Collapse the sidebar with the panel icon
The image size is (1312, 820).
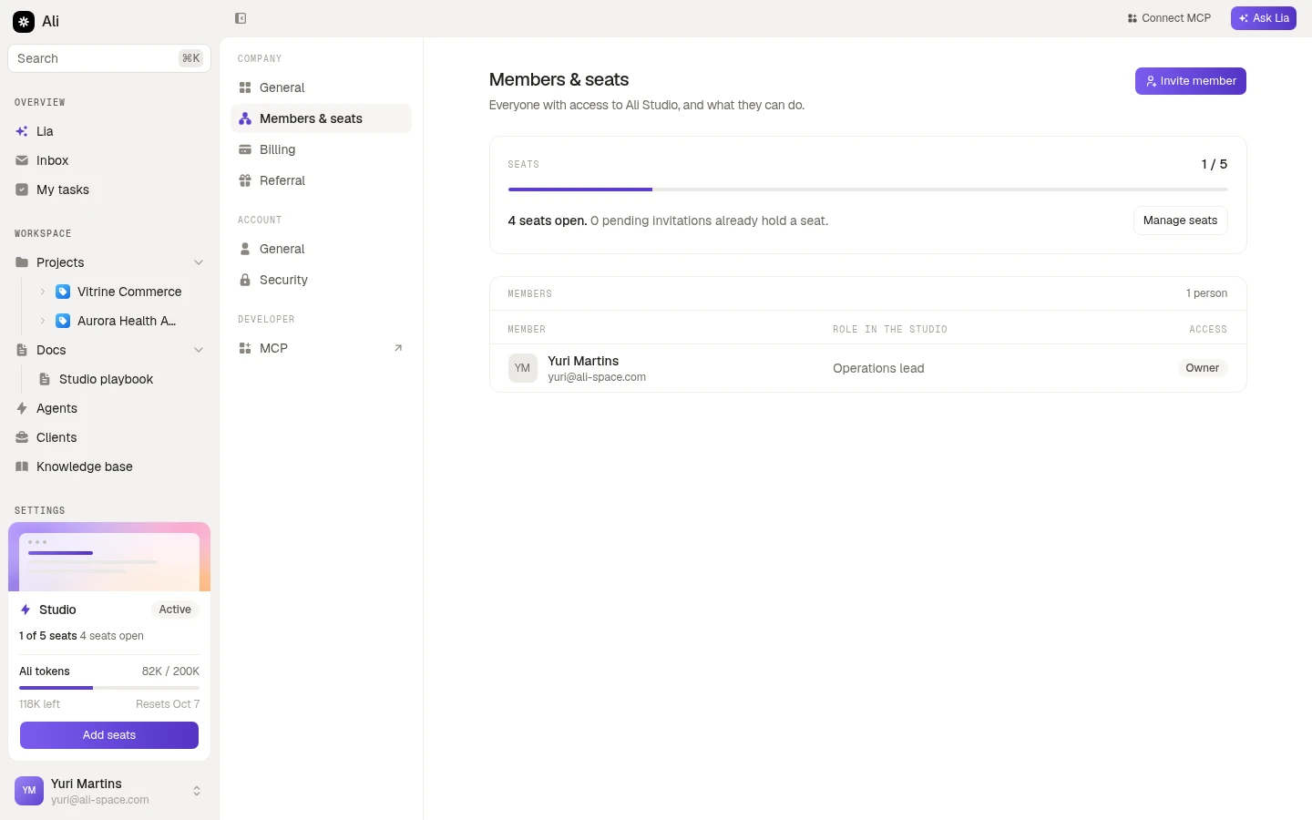[x=241, y=18]
